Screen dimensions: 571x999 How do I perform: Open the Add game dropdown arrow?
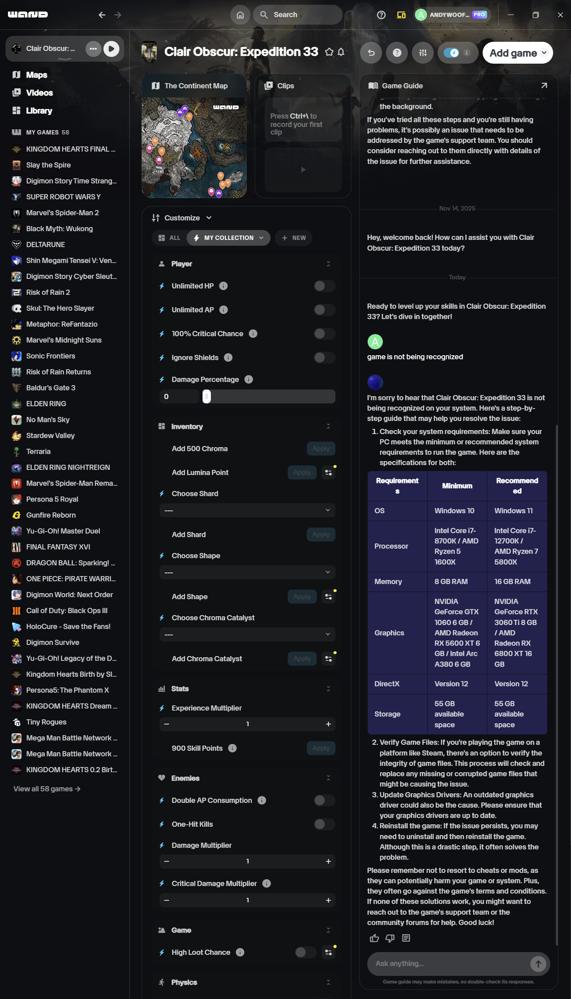[x=544, y=53]
